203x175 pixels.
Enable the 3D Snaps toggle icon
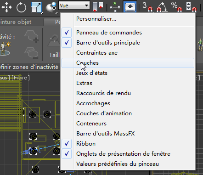click(x=147, y=7)
